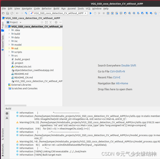160x159 pixels.
Task: Click the box icon with blue disc
Action: pos(112,13)
